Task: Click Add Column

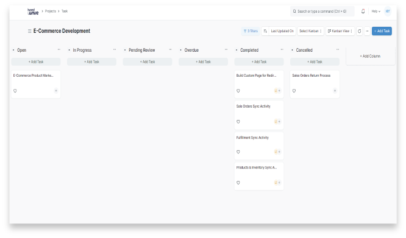Action: click(x=370, y=56)
